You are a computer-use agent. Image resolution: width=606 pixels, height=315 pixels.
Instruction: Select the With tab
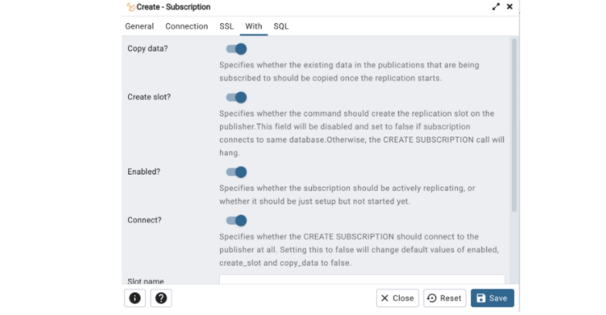tap(254, 26)
